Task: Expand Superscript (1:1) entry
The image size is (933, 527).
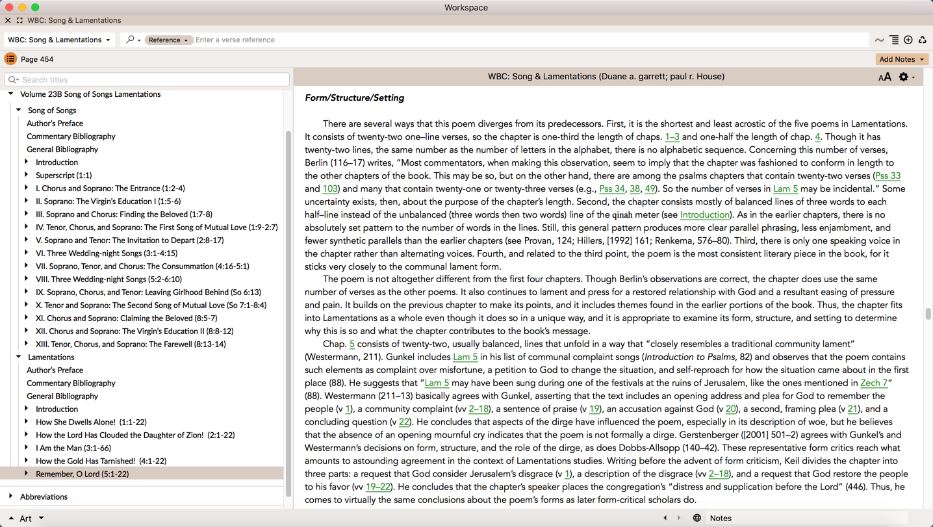Action: pyautogui.click(x=27, y=175)
